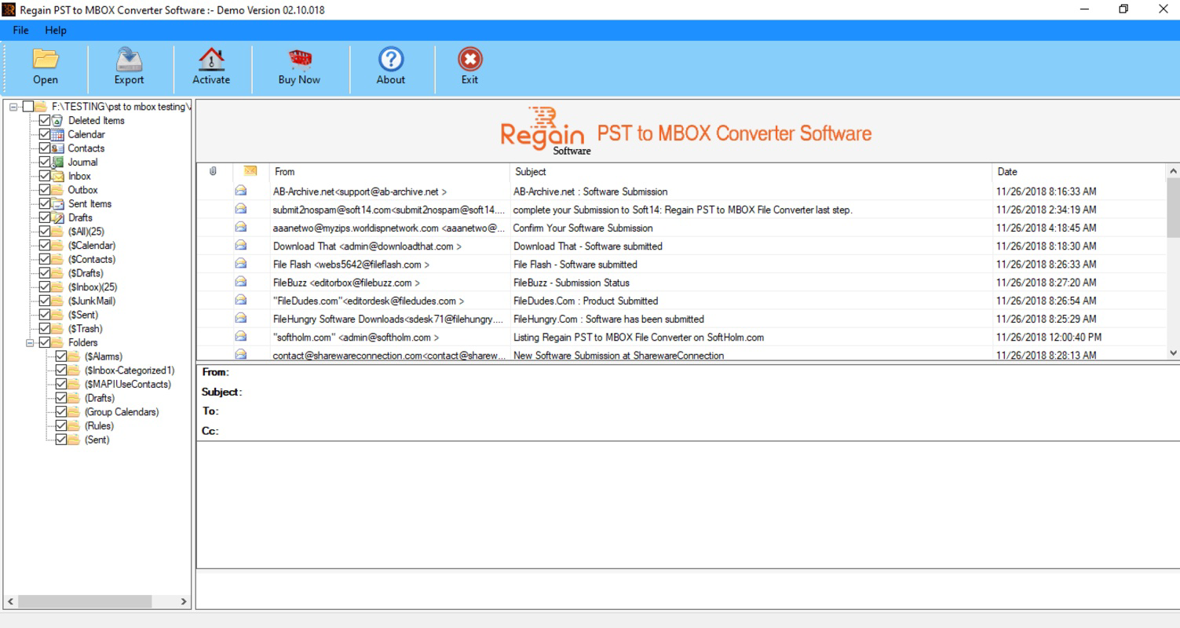Click envelope icon of File Flash email
Image resolution: width=1180 pixels, height=628 pixels.
[241, 264]
